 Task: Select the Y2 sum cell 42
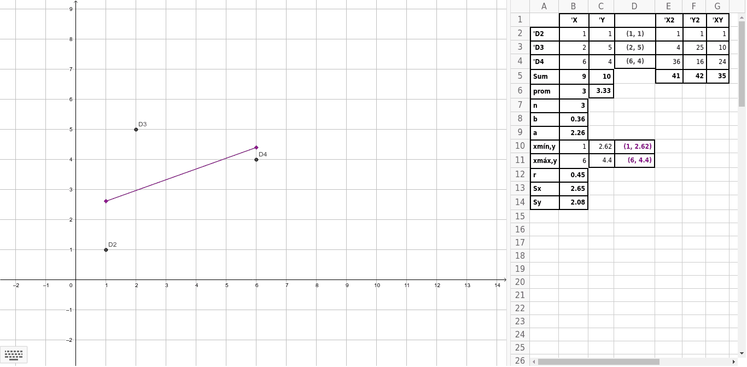coord(694,76)
